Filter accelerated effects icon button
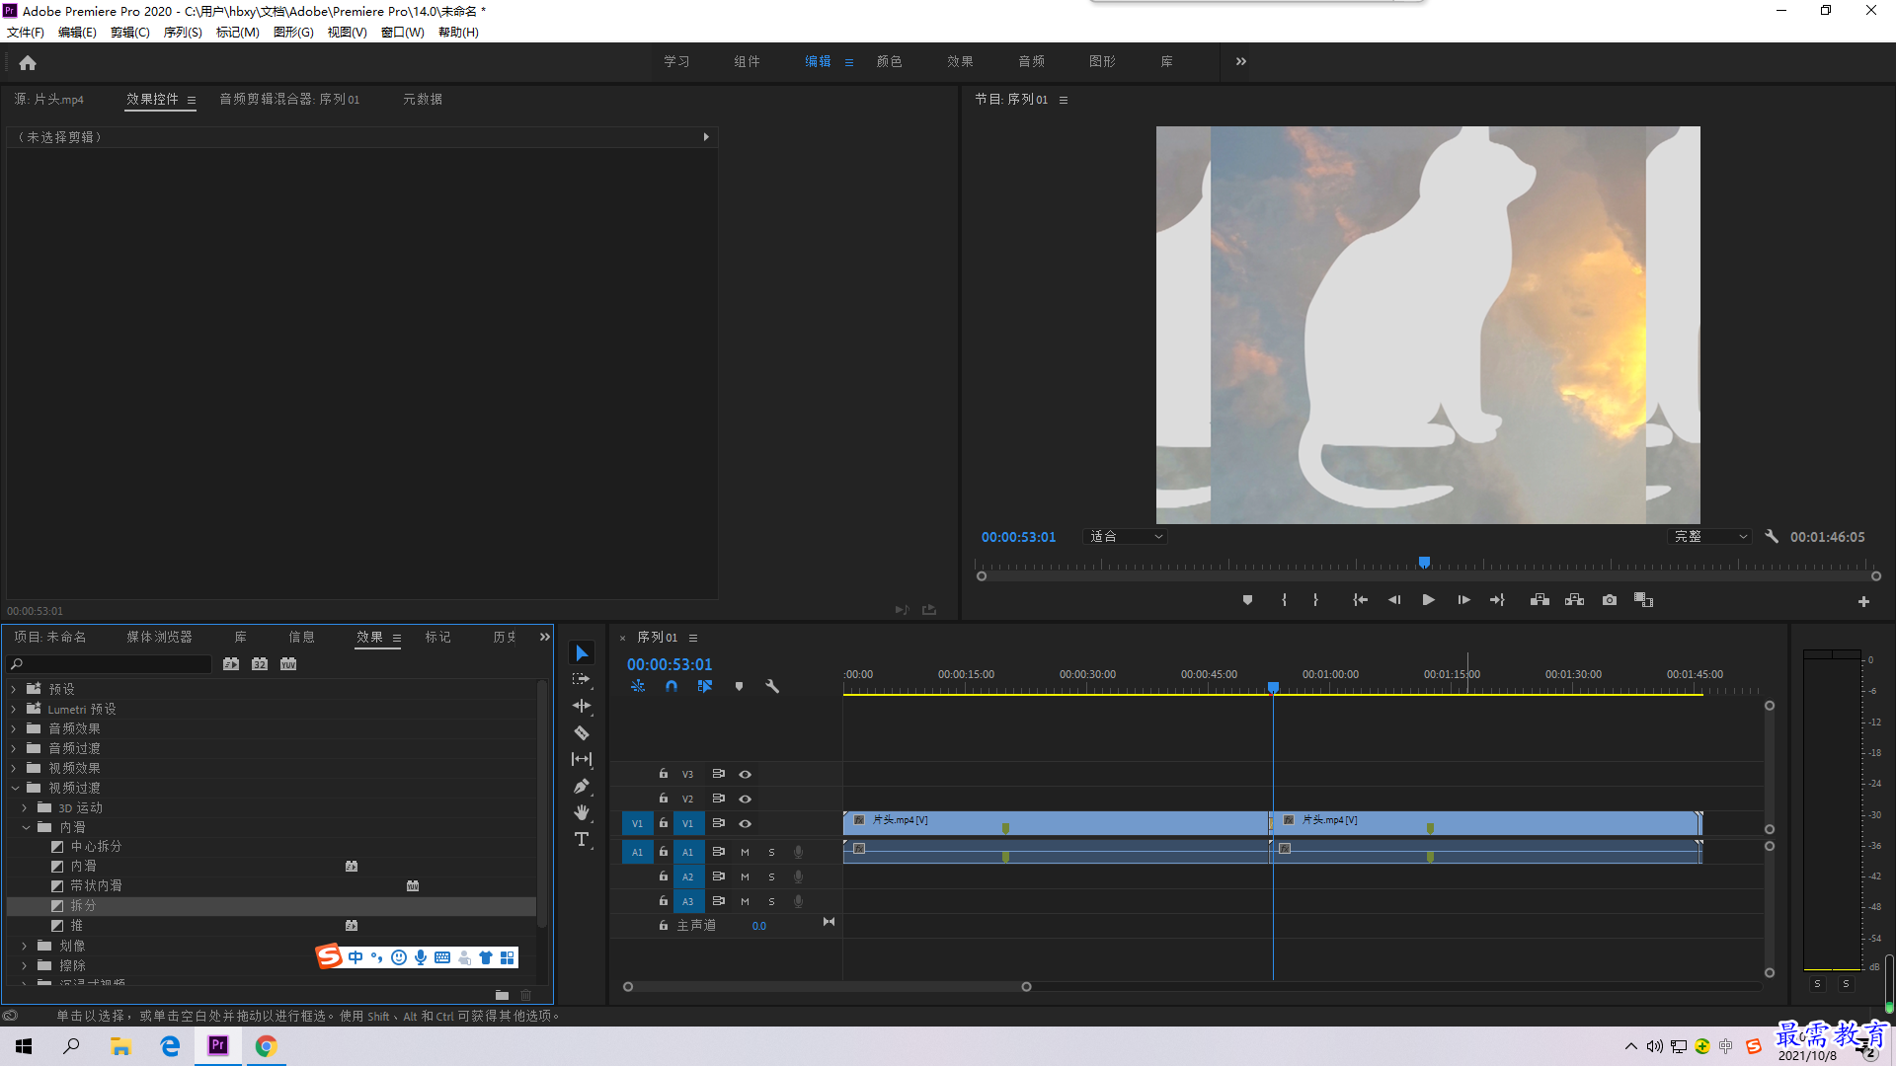The height and width of the screenshot is (1066, 1896). point(231,664)
